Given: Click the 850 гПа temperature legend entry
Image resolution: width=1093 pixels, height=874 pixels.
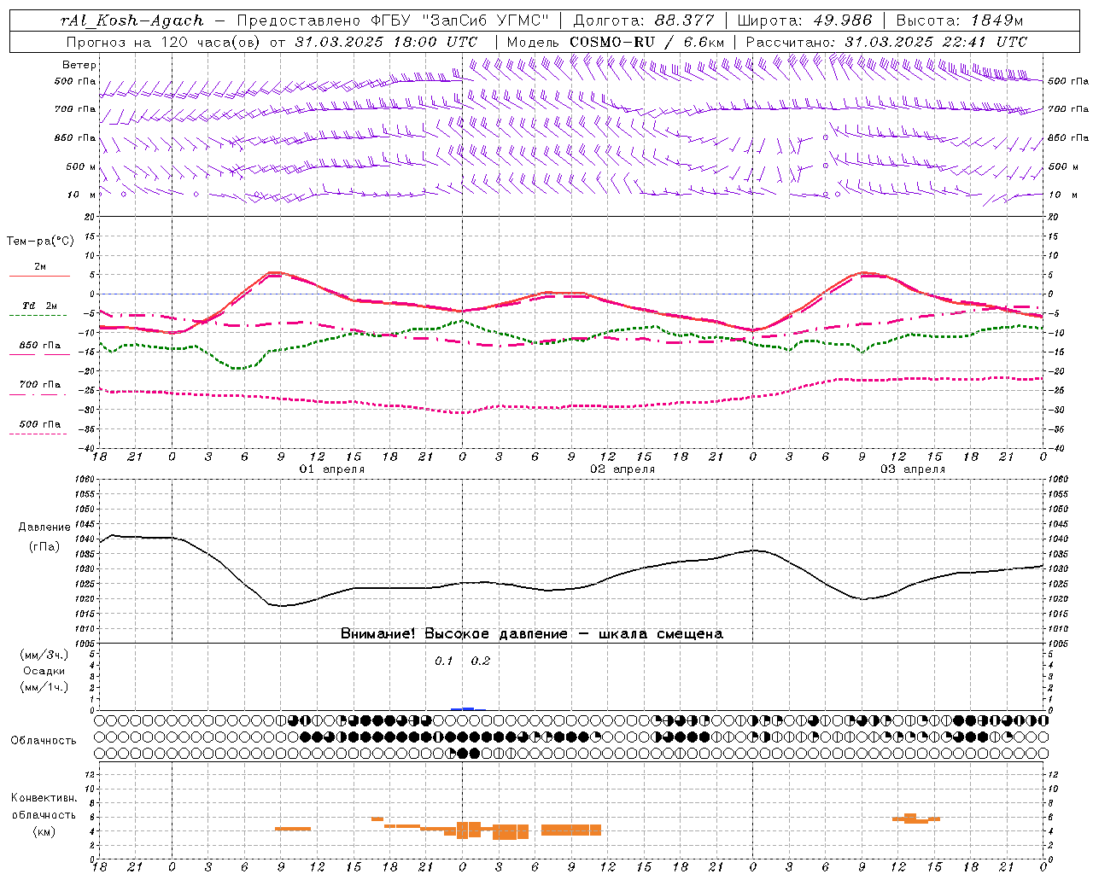Looking at the screenshot, I should tap(39, 346).
